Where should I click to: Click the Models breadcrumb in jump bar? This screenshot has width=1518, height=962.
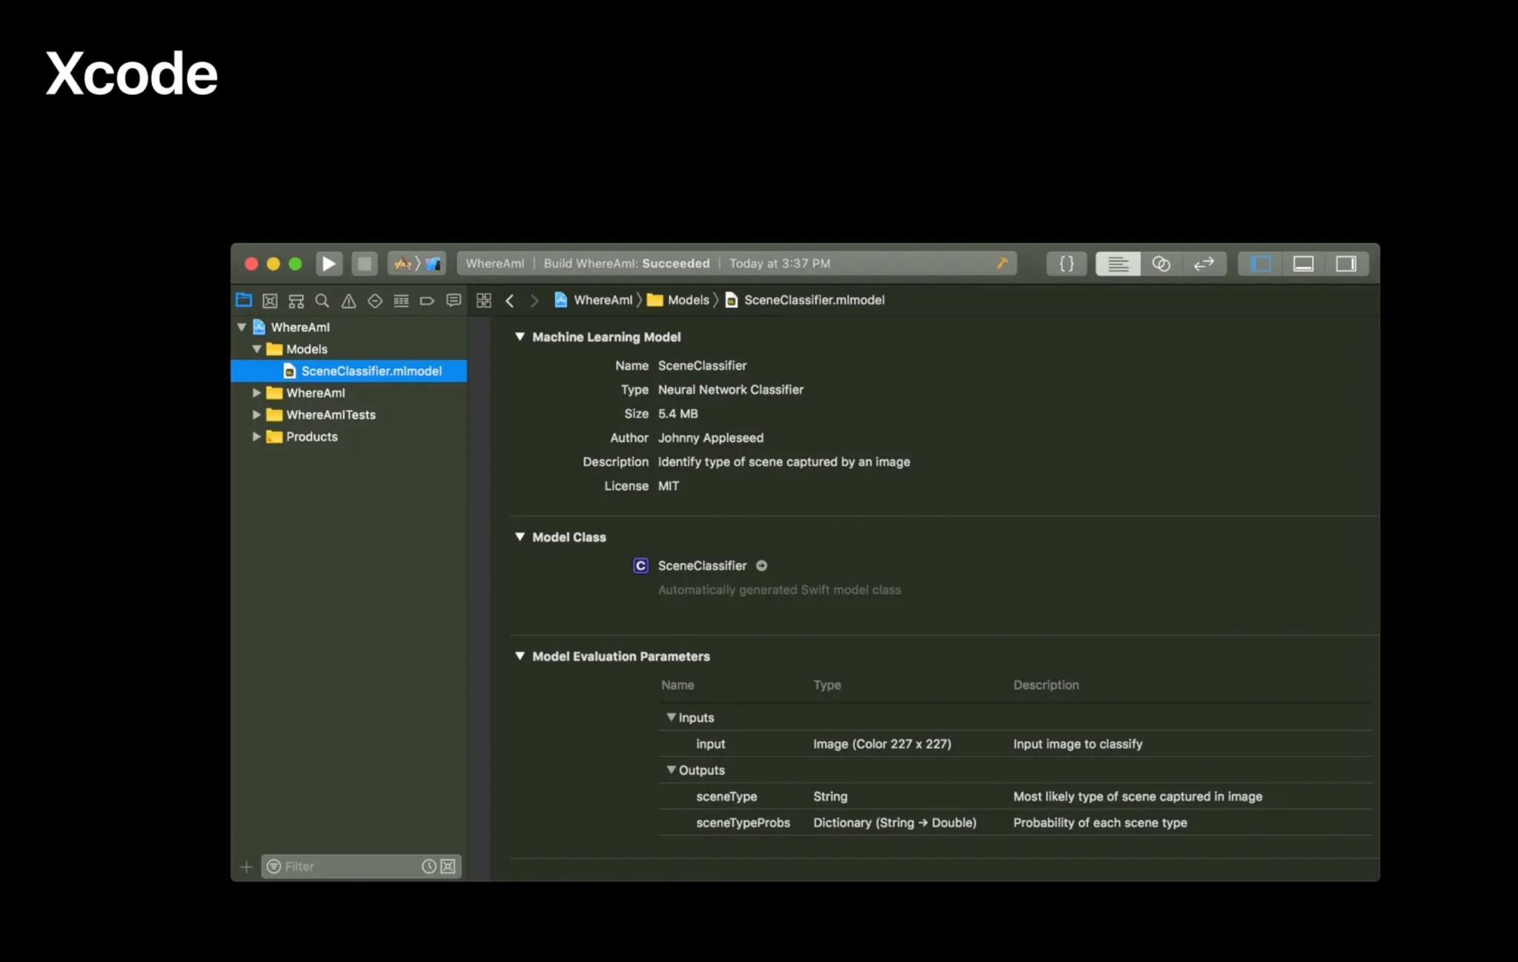688,300
